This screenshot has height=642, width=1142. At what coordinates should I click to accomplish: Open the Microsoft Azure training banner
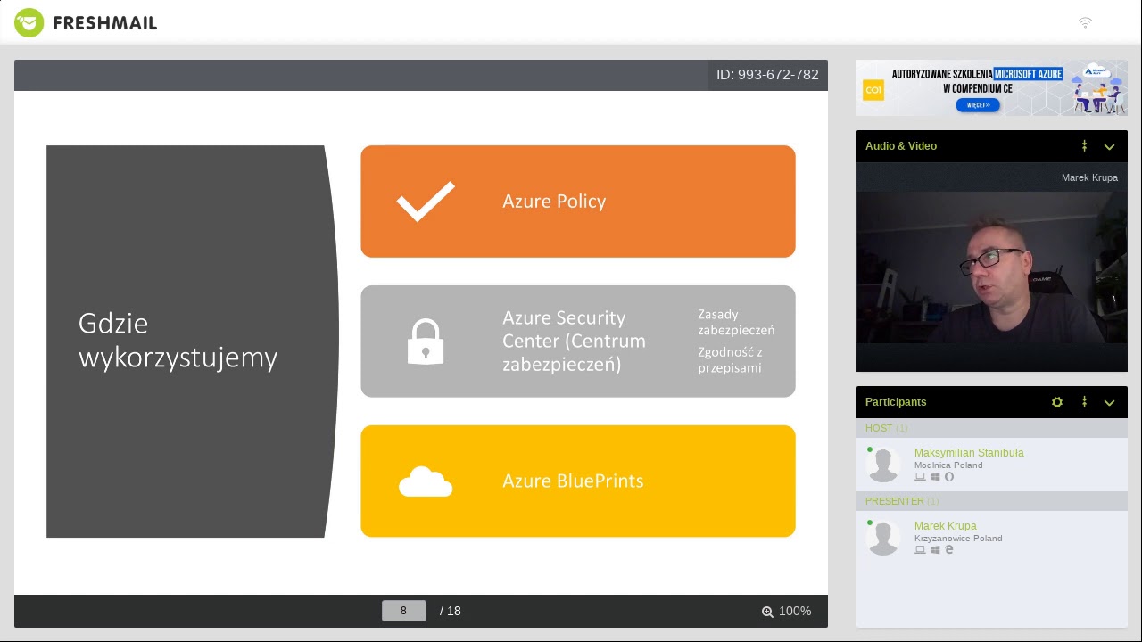pyautogui.click(x=992, y=87)
